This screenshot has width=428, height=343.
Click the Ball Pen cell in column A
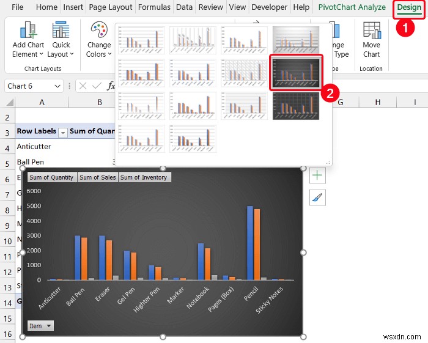[65, 162]
